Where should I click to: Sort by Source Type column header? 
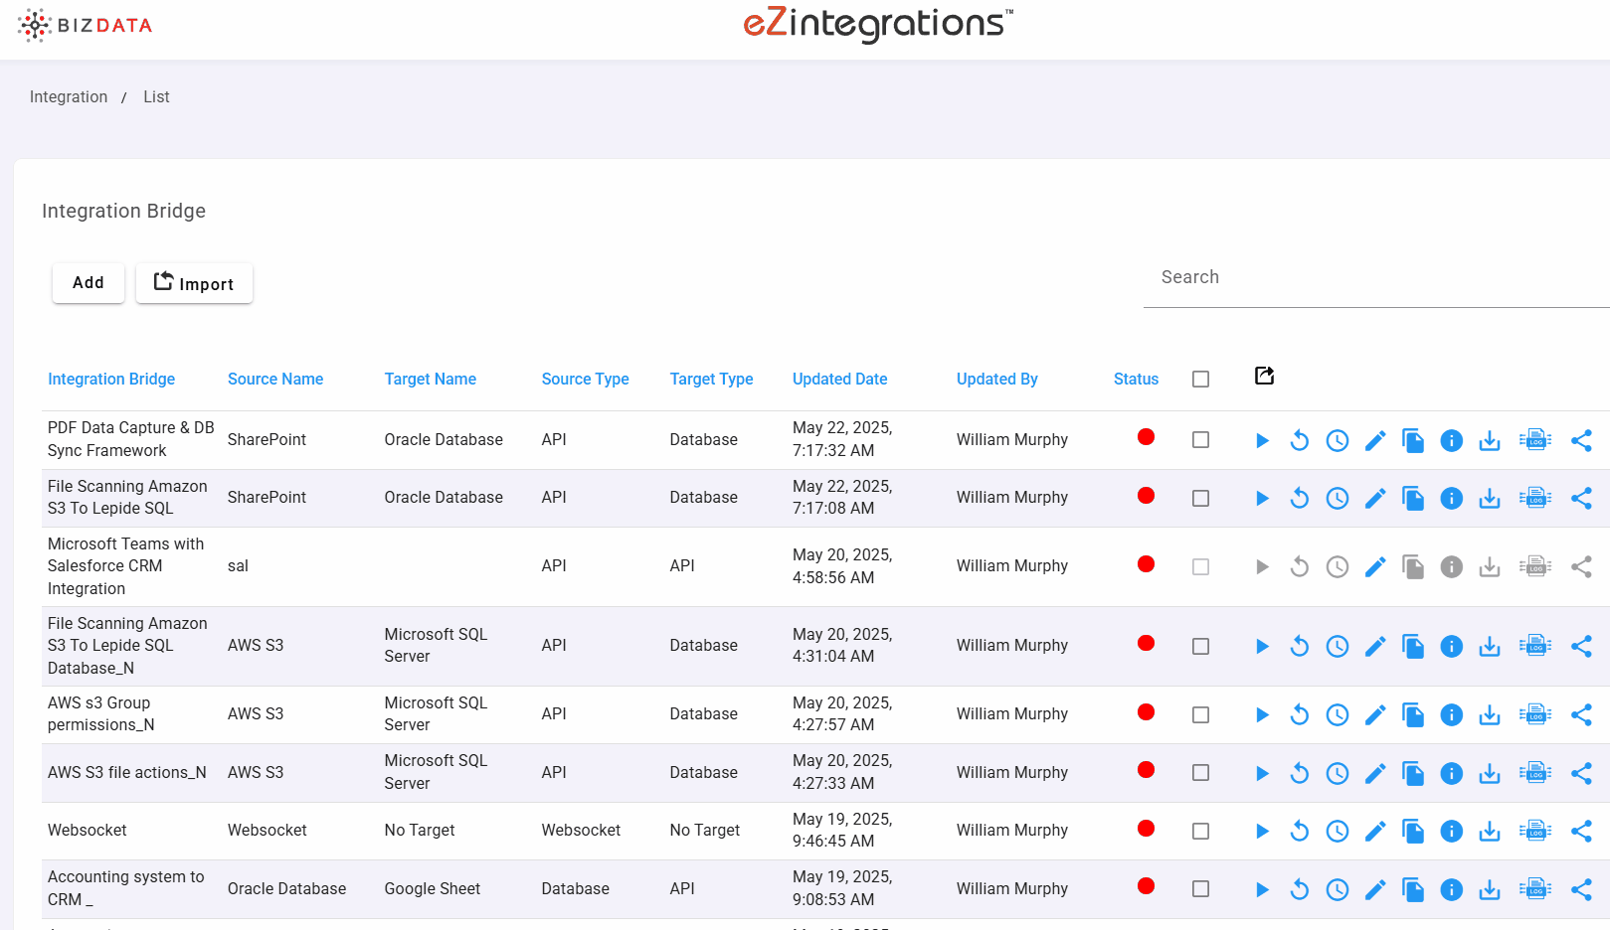(585, 380)
